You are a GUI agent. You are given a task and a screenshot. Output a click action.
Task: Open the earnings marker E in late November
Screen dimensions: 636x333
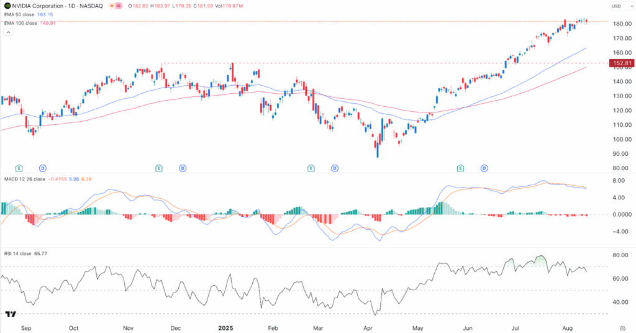pyautogui.click(x=159, y=168)
